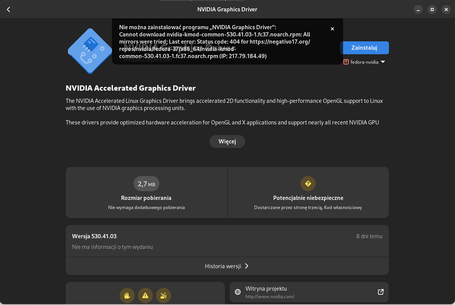Dismiss the installation error notification
Screen dimensions: 455x305
pyautogui.click(x=332, y=29)
